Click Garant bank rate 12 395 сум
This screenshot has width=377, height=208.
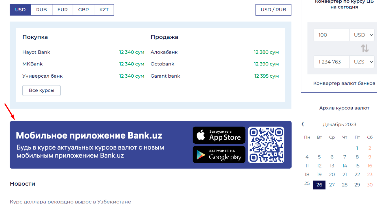267,76
